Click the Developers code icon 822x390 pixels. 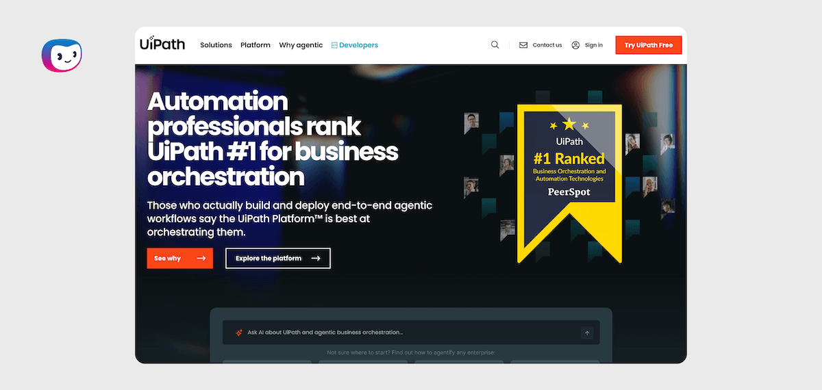[x=334, y=45]
